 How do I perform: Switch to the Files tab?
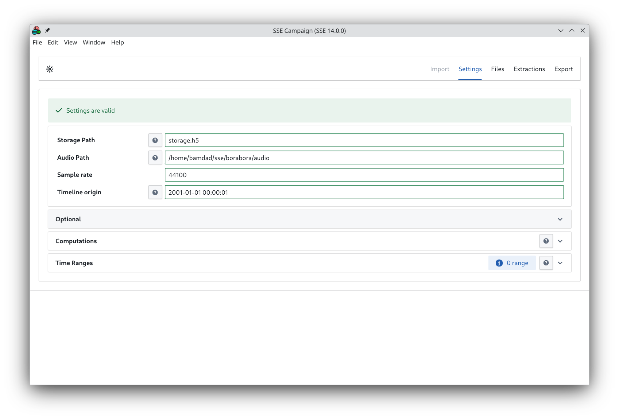click(x=498, y=69)
